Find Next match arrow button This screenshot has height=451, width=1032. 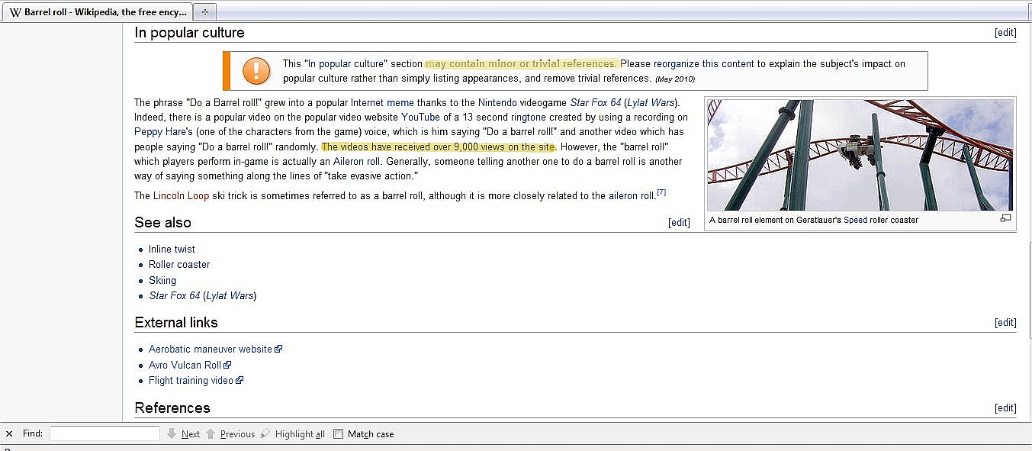[x=183, y=433]
